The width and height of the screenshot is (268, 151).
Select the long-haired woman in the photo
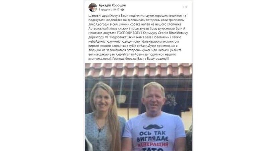pos(105,116)
